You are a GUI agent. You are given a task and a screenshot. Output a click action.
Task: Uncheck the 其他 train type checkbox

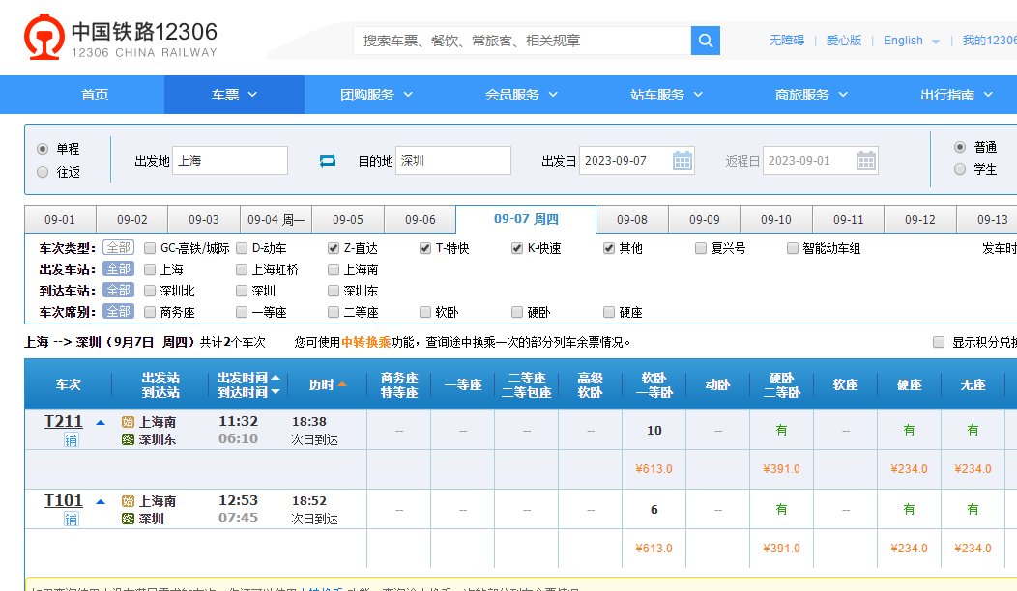609,248
